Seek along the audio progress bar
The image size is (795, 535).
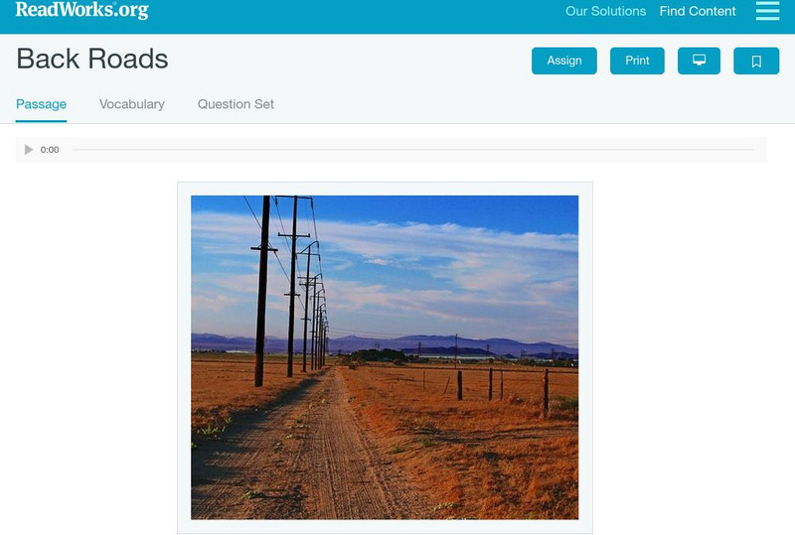pos(412,150)
